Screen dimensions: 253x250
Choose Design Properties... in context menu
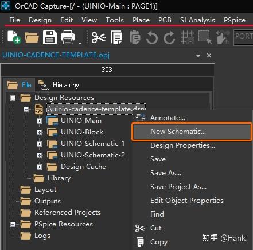(182, 145)
